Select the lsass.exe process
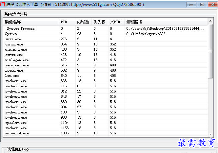This screenshot has height=153, width=218. click(14, 71)
